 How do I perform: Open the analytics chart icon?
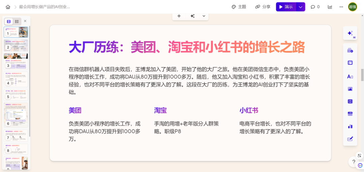click(330, 7)
